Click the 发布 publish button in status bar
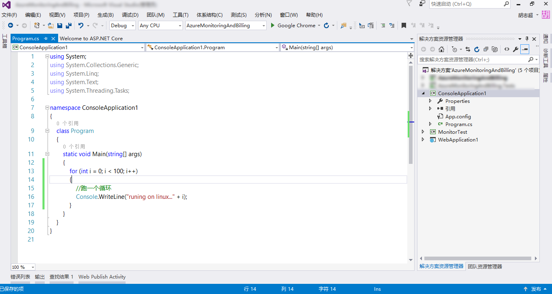 536,289
